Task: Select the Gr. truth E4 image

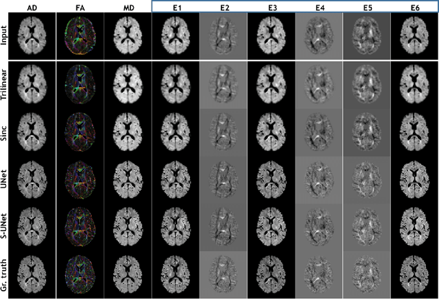Action: point(320,274)
